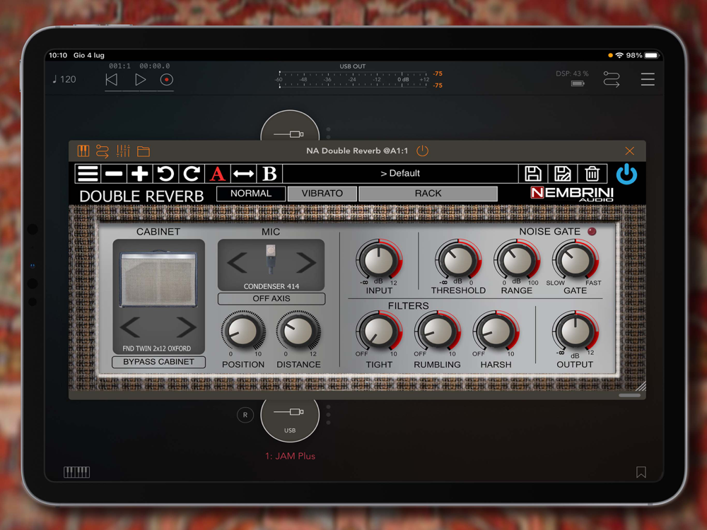Toggle the orange plugin bypass power icon
707x530 pixels.
pyautogui.click(x=422, y=151)
